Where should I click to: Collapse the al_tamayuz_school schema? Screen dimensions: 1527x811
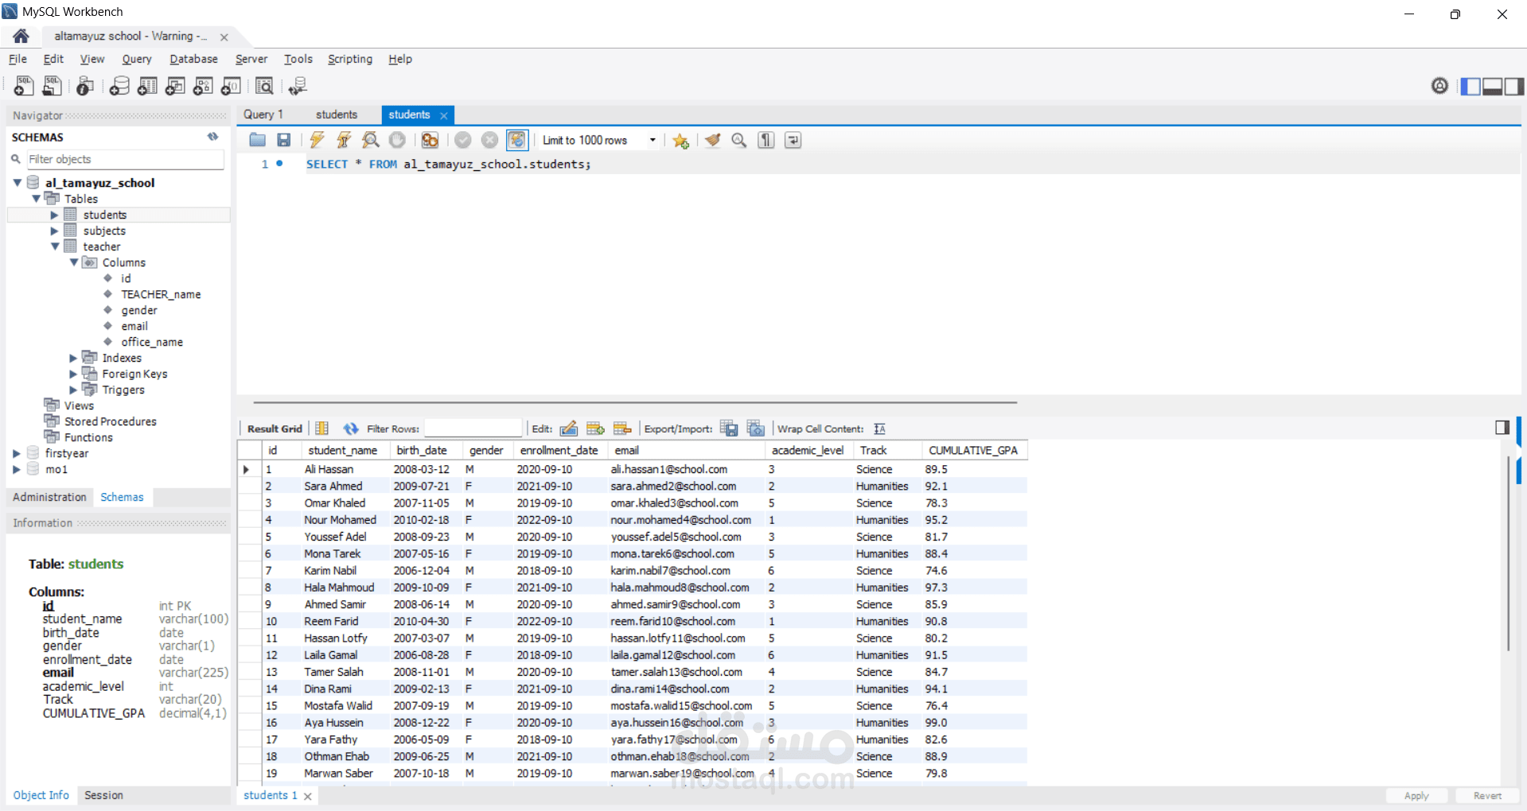[17, 183]
